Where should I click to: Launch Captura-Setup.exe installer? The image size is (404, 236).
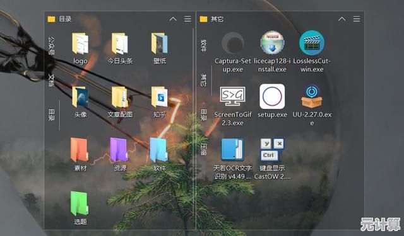[233, 52]
